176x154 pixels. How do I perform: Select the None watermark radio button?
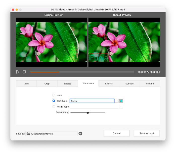54,95
